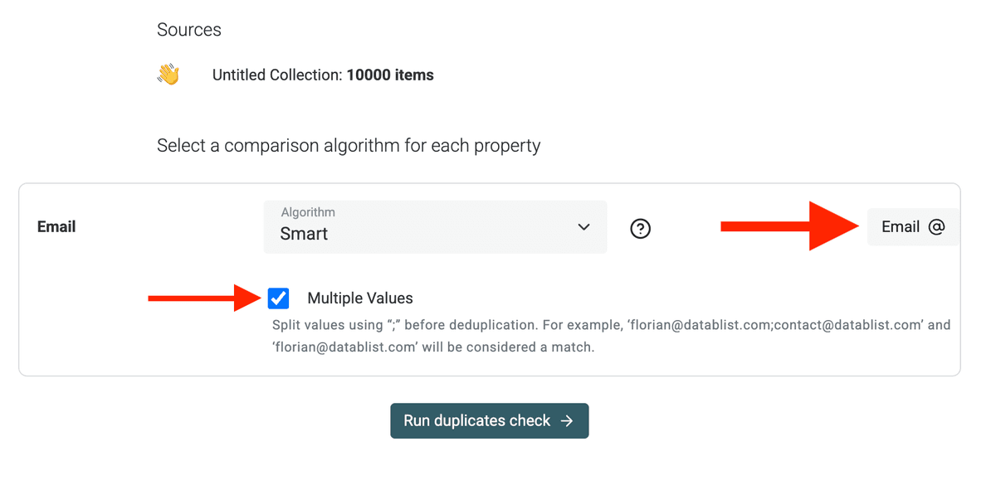The height and width of the screenshot is (485, 996).
Task: Toggle option via the Multiple Values label
Action: pyautogui.click(x=360, y=298)
